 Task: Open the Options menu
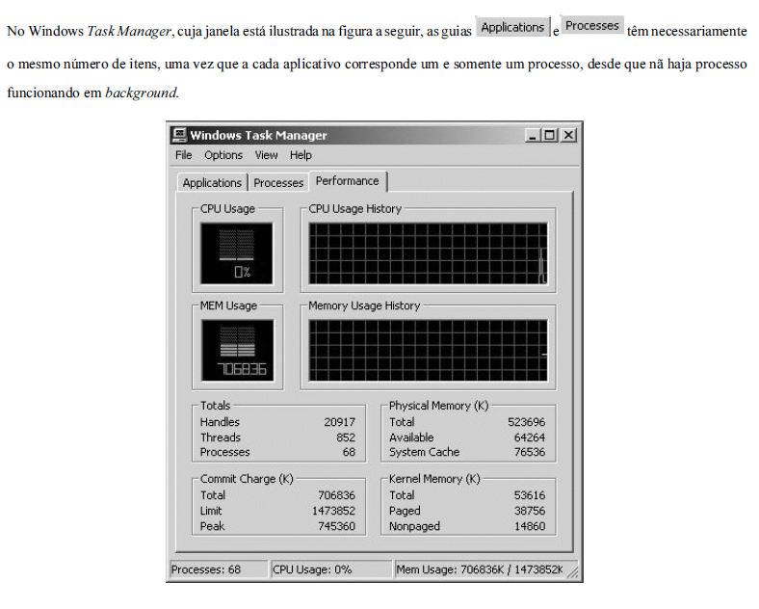click(223, 155)
